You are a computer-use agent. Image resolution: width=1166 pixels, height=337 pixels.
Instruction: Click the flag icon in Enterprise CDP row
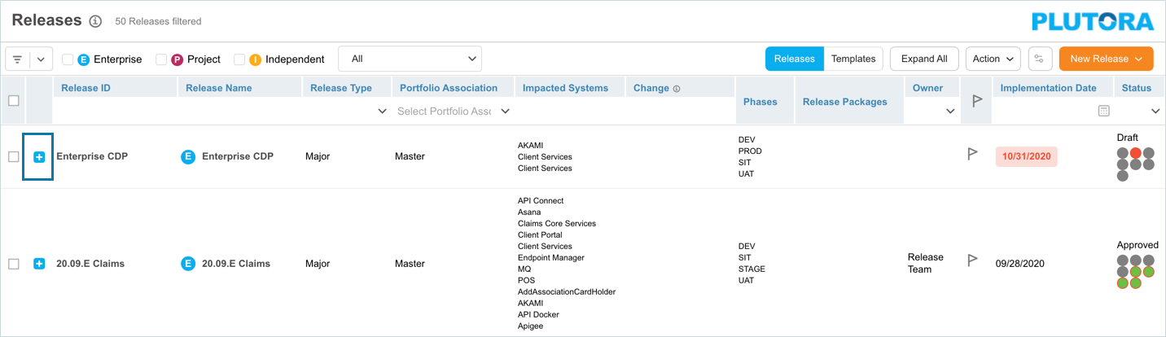tap(972, 154)
